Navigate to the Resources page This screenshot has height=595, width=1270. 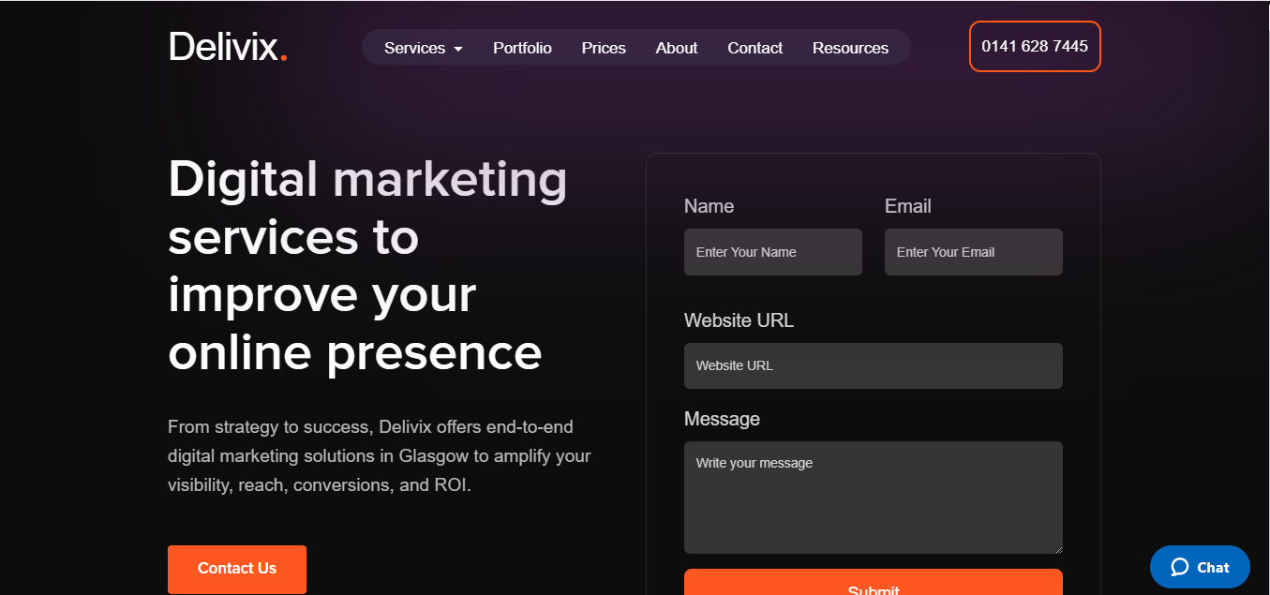(x=850, y=48)
